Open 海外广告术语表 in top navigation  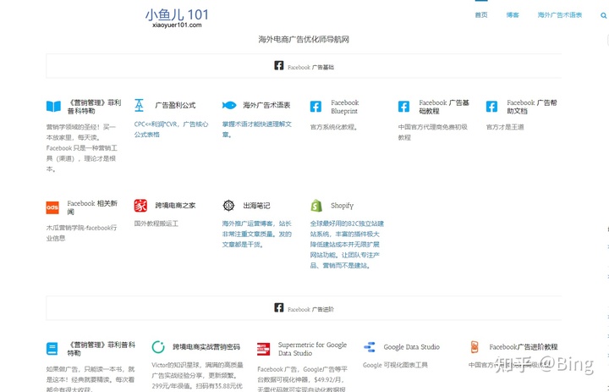tap(560, 15)
